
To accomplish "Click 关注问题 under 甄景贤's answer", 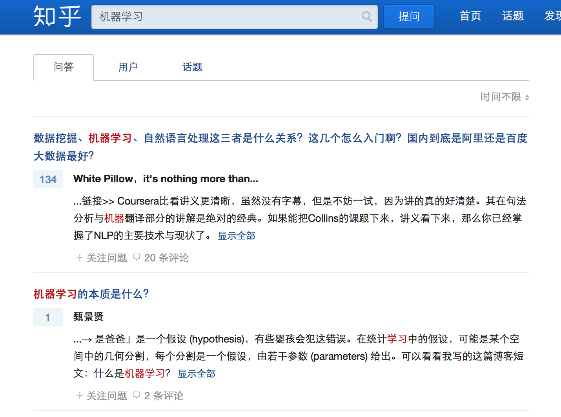I will click(107, 395).
